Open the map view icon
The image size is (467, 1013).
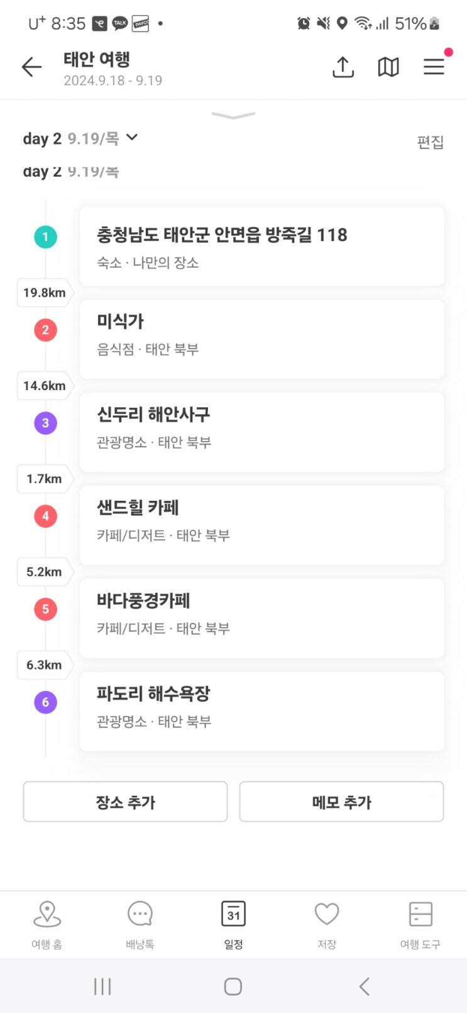[x=388, y=67]
